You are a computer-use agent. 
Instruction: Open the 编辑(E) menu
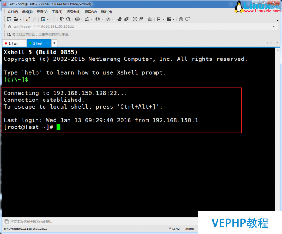27,12
